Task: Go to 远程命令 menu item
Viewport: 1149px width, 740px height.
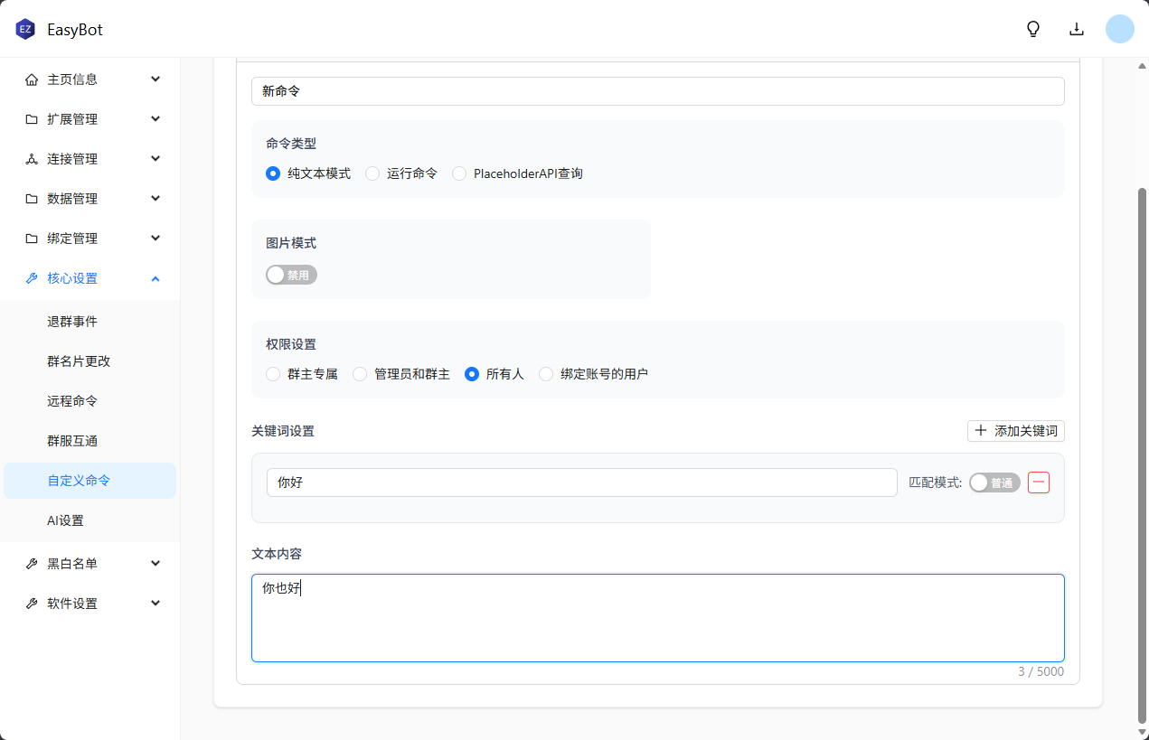Action: click(x=72, y=401)
